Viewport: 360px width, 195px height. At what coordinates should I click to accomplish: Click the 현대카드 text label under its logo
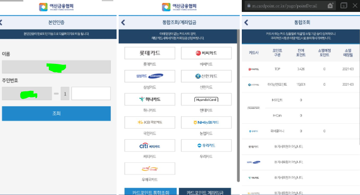[206, 111]
